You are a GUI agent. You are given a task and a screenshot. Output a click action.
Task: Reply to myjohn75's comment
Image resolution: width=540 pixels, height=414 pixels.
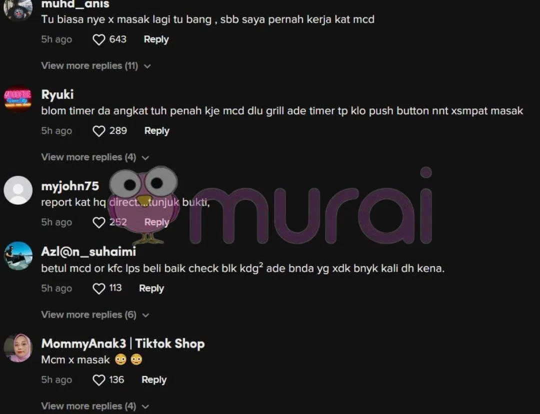pos(156,222)
